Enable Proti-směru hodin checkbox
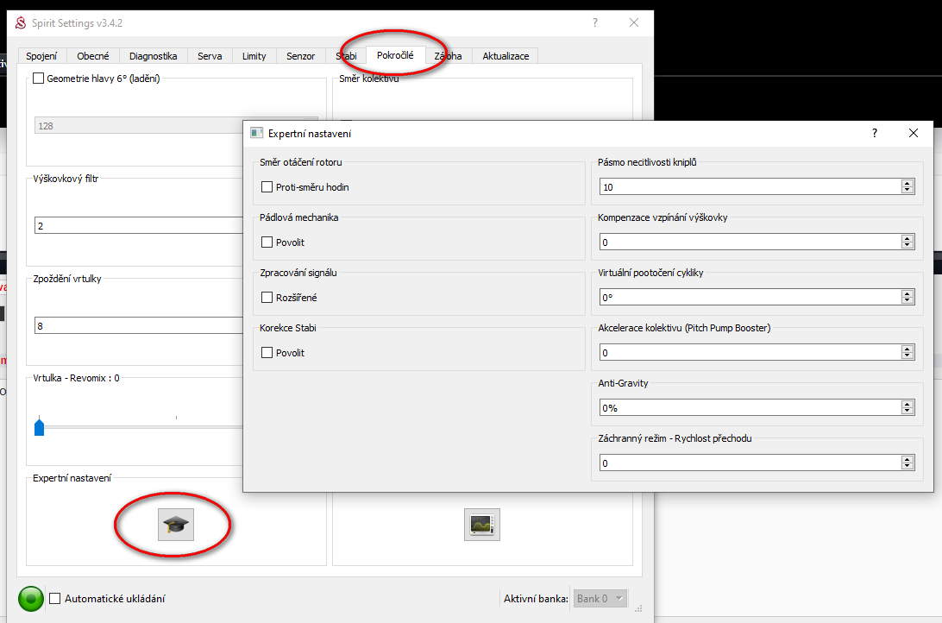The image size is (942, 623). coord(267,187)
